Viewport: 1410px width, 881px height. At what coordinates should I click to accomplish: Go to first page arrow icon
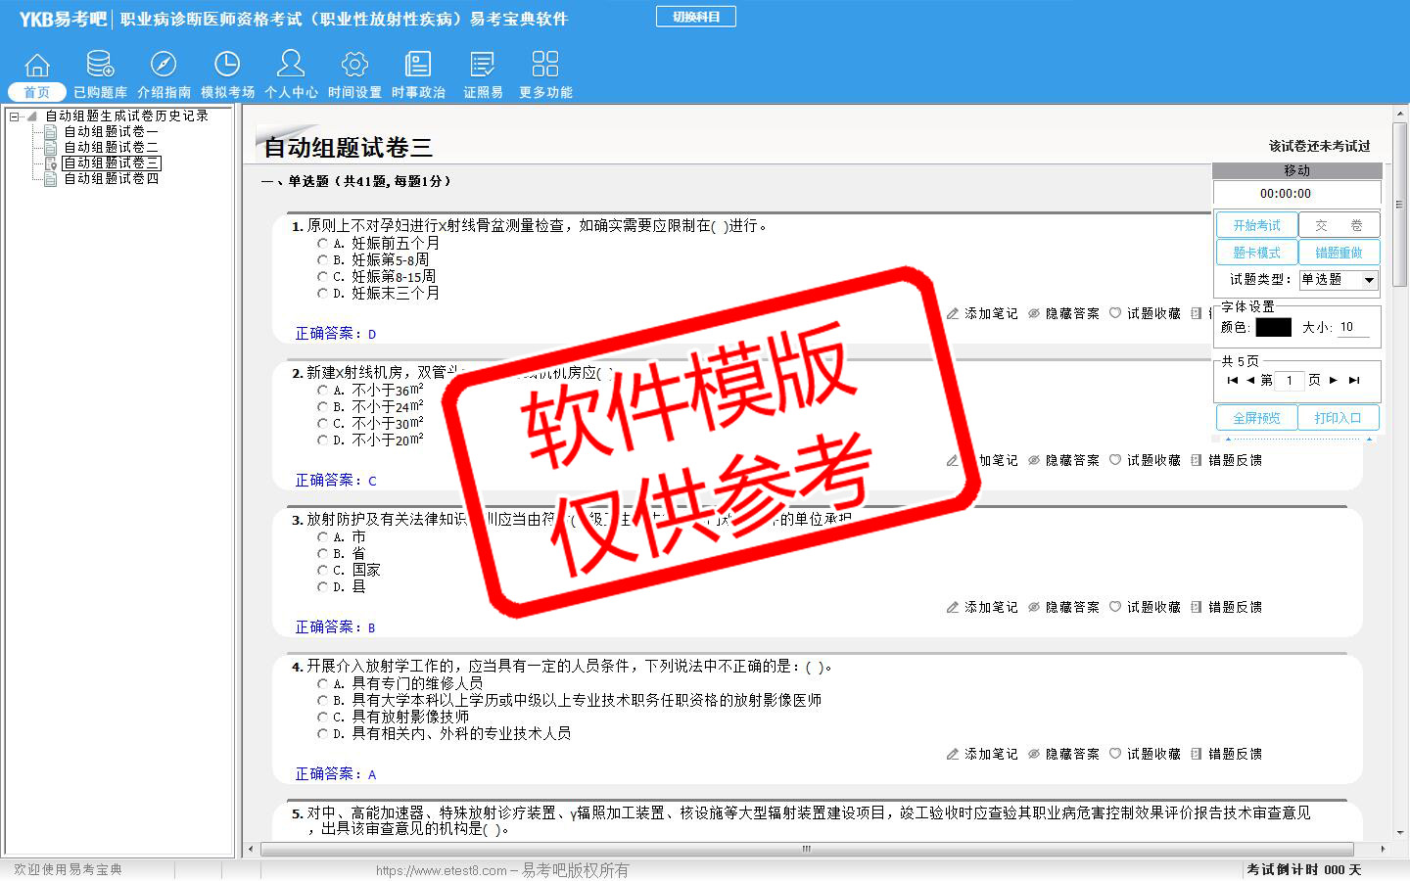(x=1233, y=380)
